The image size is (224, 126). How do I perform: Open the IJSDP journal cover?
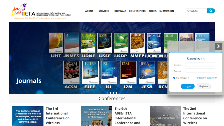pyautogui.click(x=121, y=43)
